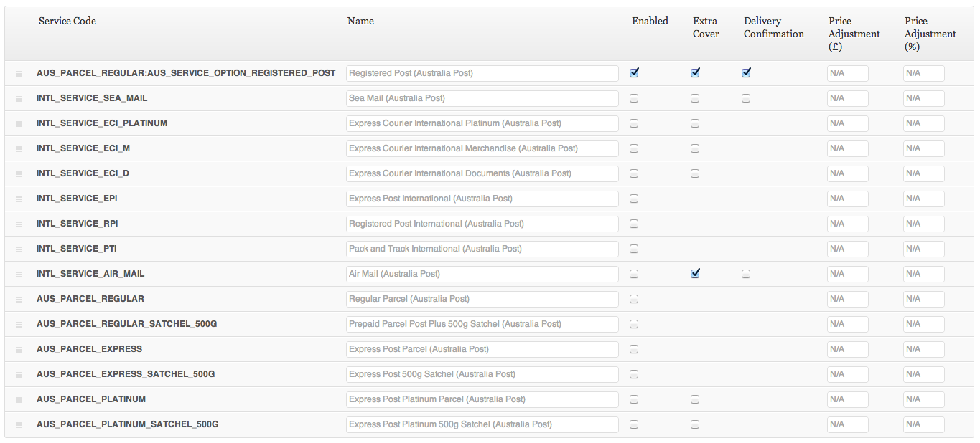The height and width of the screenshot is (443, 980).
Task: Select reorder handle beside AUS_PARCEL_EXPRESS
Action: coord(19,350)
